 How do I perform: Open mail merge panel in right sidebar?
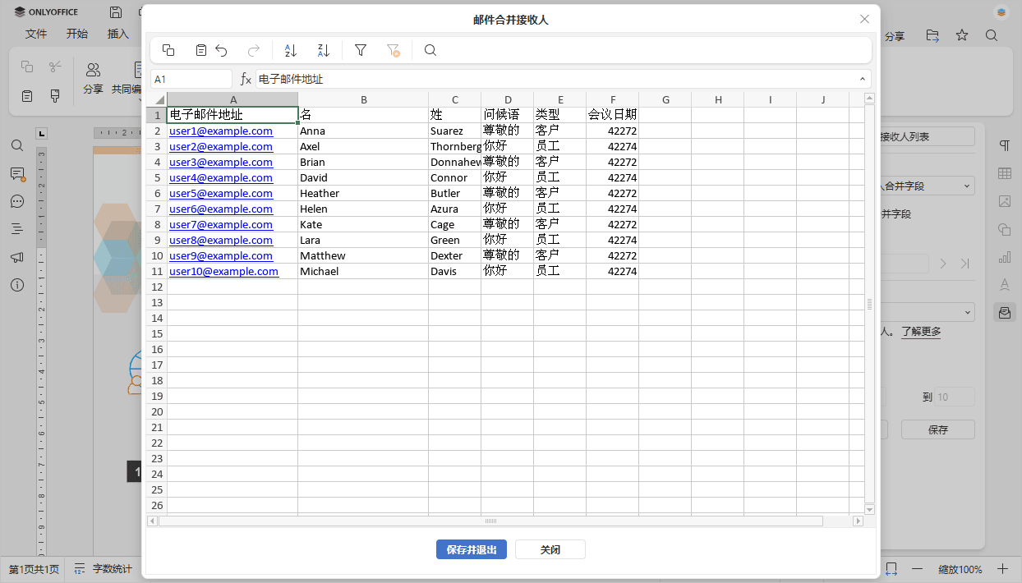1004,312
